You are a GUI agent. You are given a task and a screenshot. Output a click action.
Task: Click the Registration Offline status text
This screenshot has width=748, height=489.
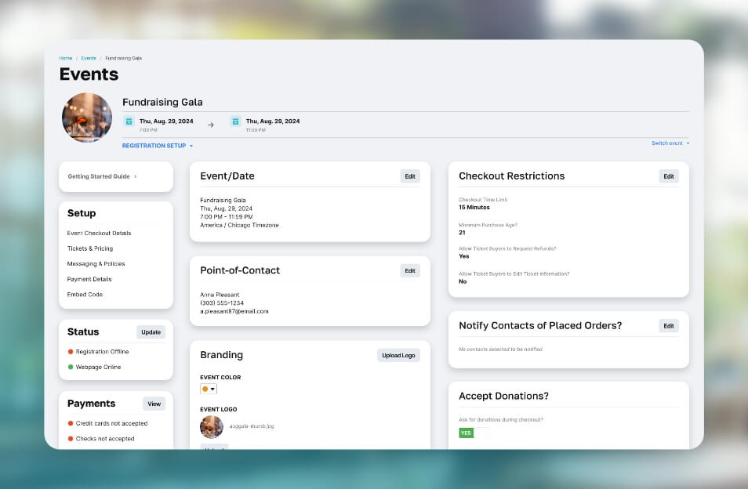pos(102,352)
